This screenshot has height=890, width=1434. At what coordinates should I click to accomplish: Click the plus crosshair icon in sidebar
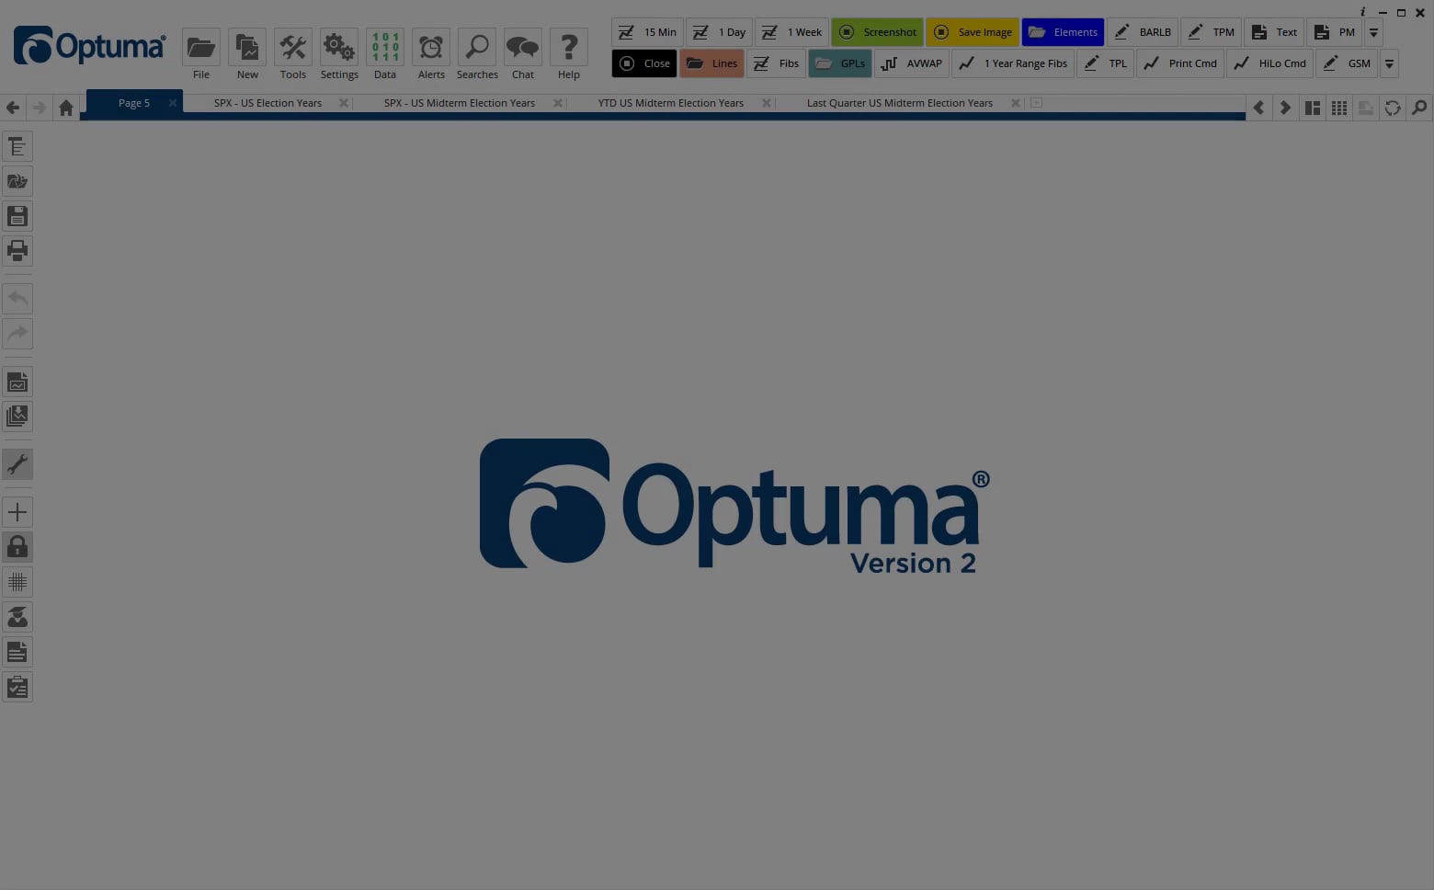point(17,513)
